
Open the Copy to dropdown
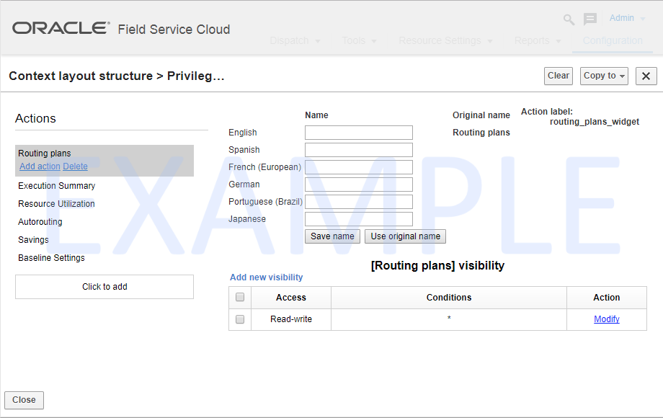tap(604, 76)
